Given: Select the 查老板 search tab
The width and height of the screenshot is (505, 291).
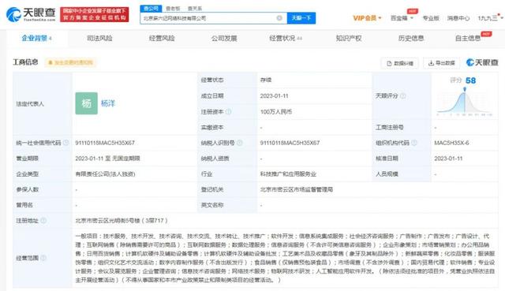Looking at the screenshot, I should click(173, 9).
